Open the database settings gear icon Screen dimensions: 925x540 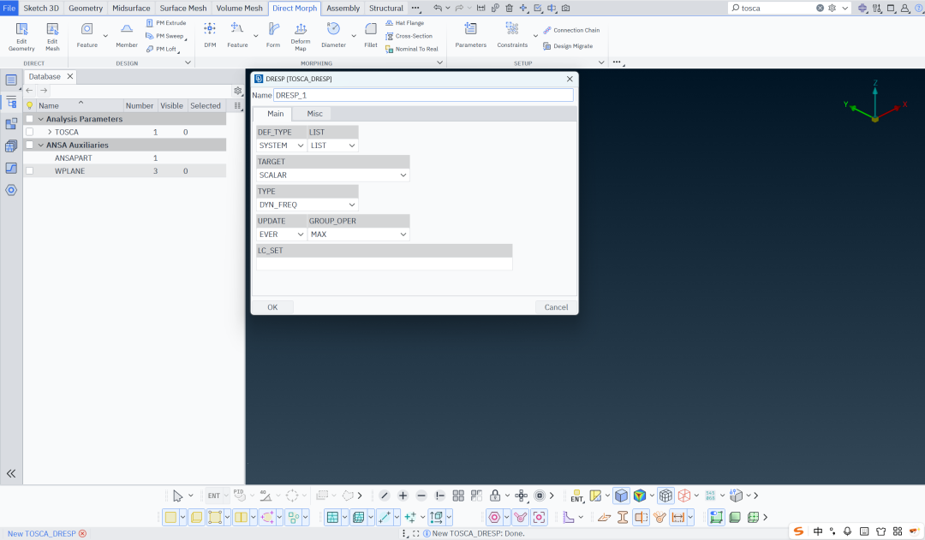[238, 91]
